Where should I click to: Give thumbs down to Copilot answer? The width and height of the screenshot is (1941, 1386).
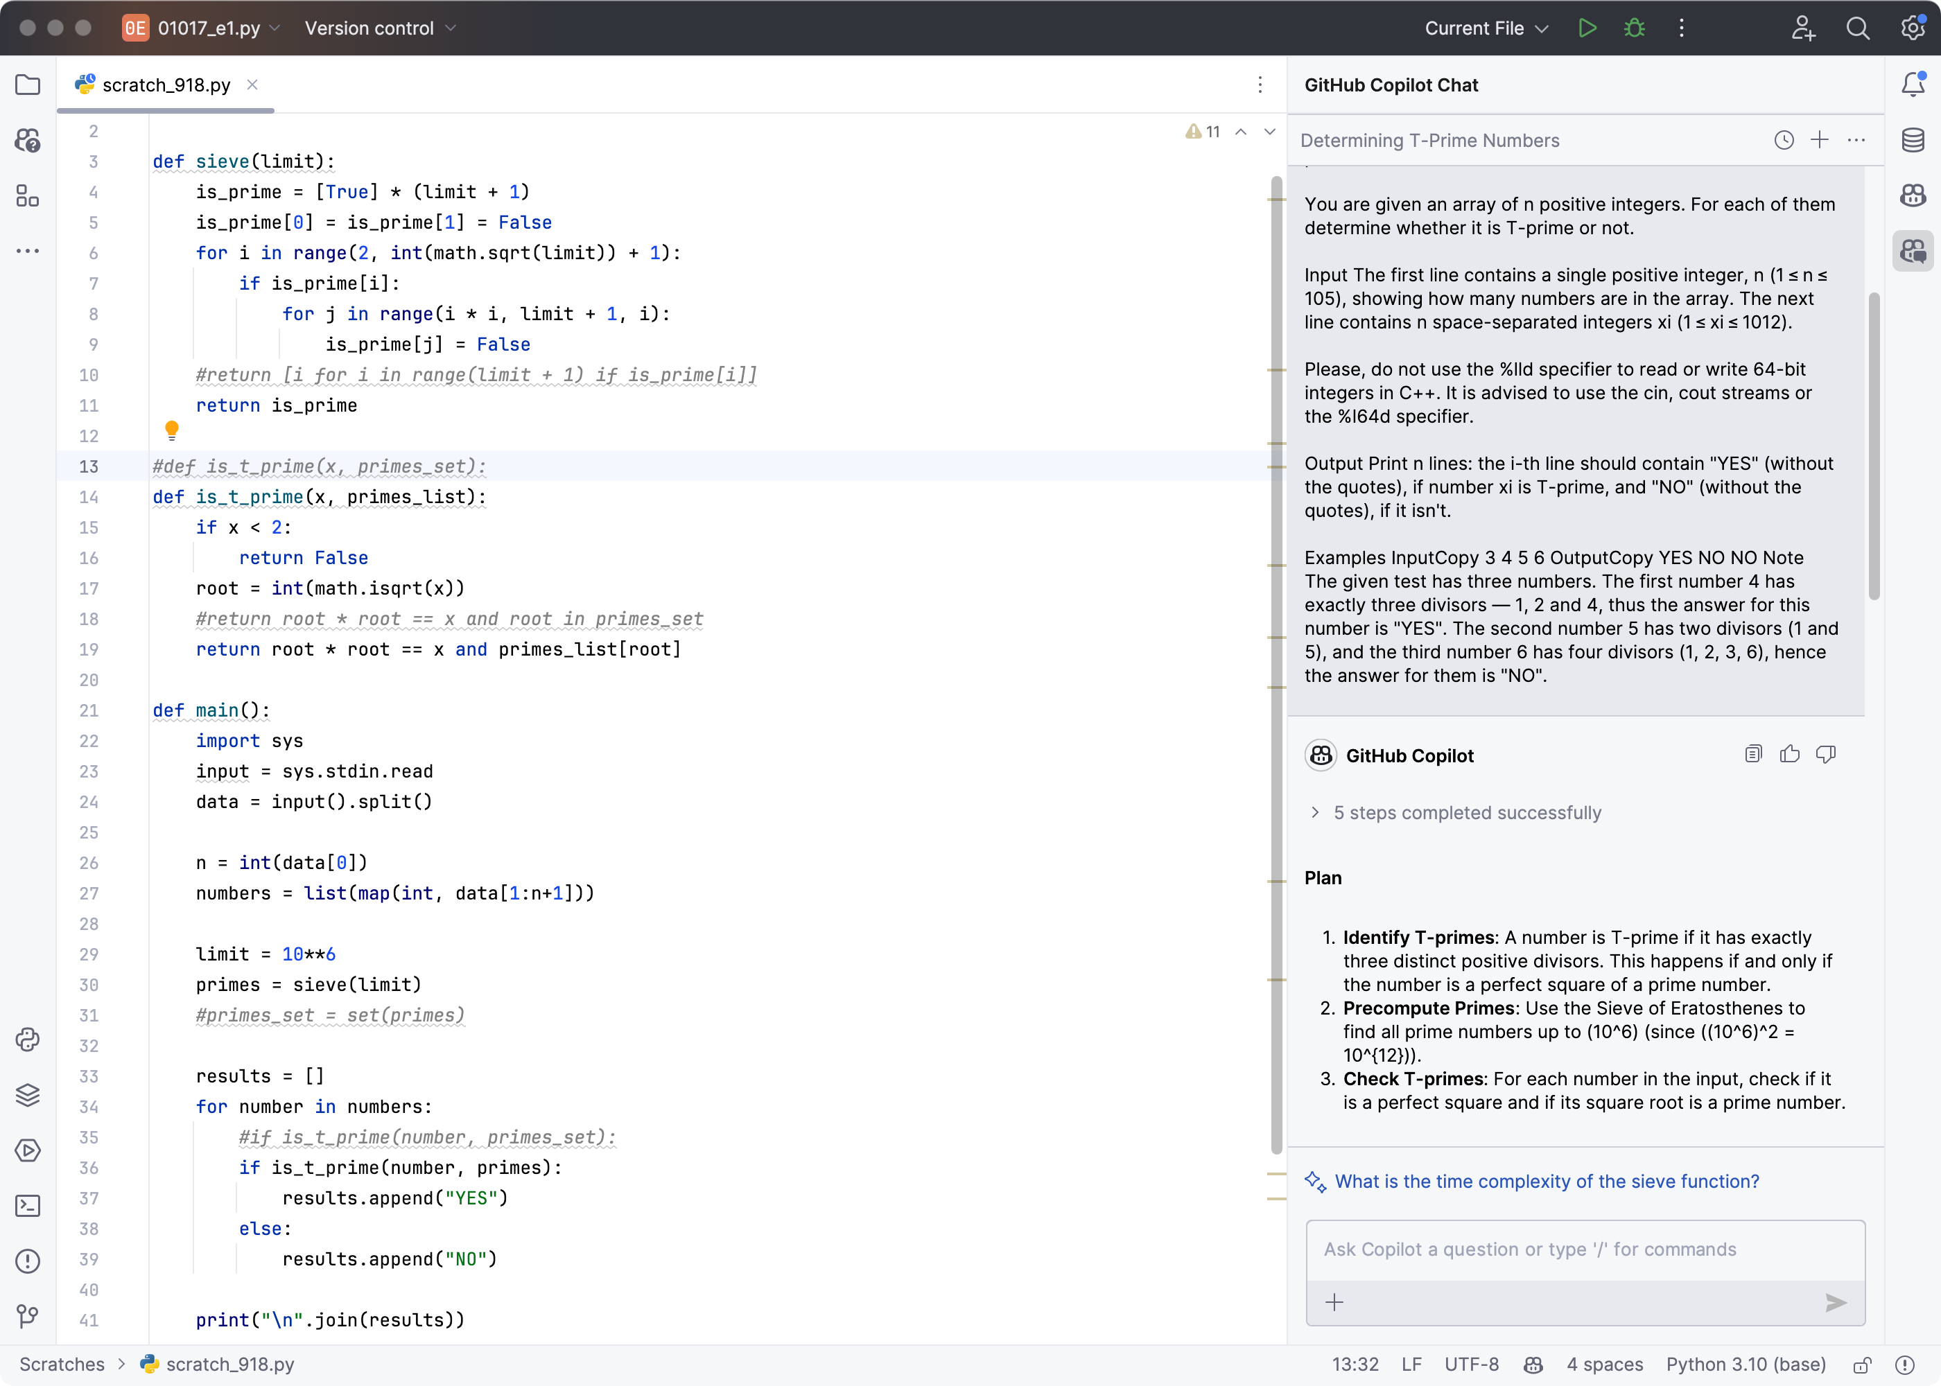click(1826, 753)
